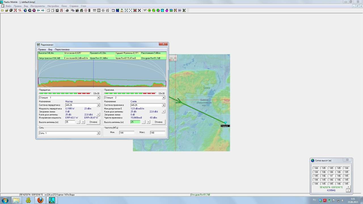Click the receiver 'Отмена' button
This screenshot has height=204, width=363.
[x=159, y=122]
